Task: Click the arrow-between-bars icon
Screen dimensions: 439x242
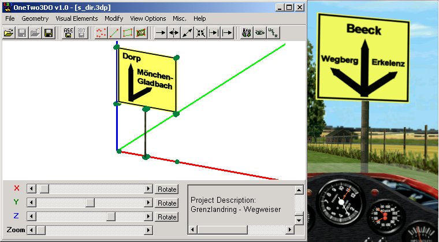Action: click(214, 33)
